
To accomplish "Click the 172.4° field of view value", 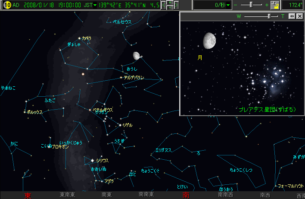I will click(294, 5).
